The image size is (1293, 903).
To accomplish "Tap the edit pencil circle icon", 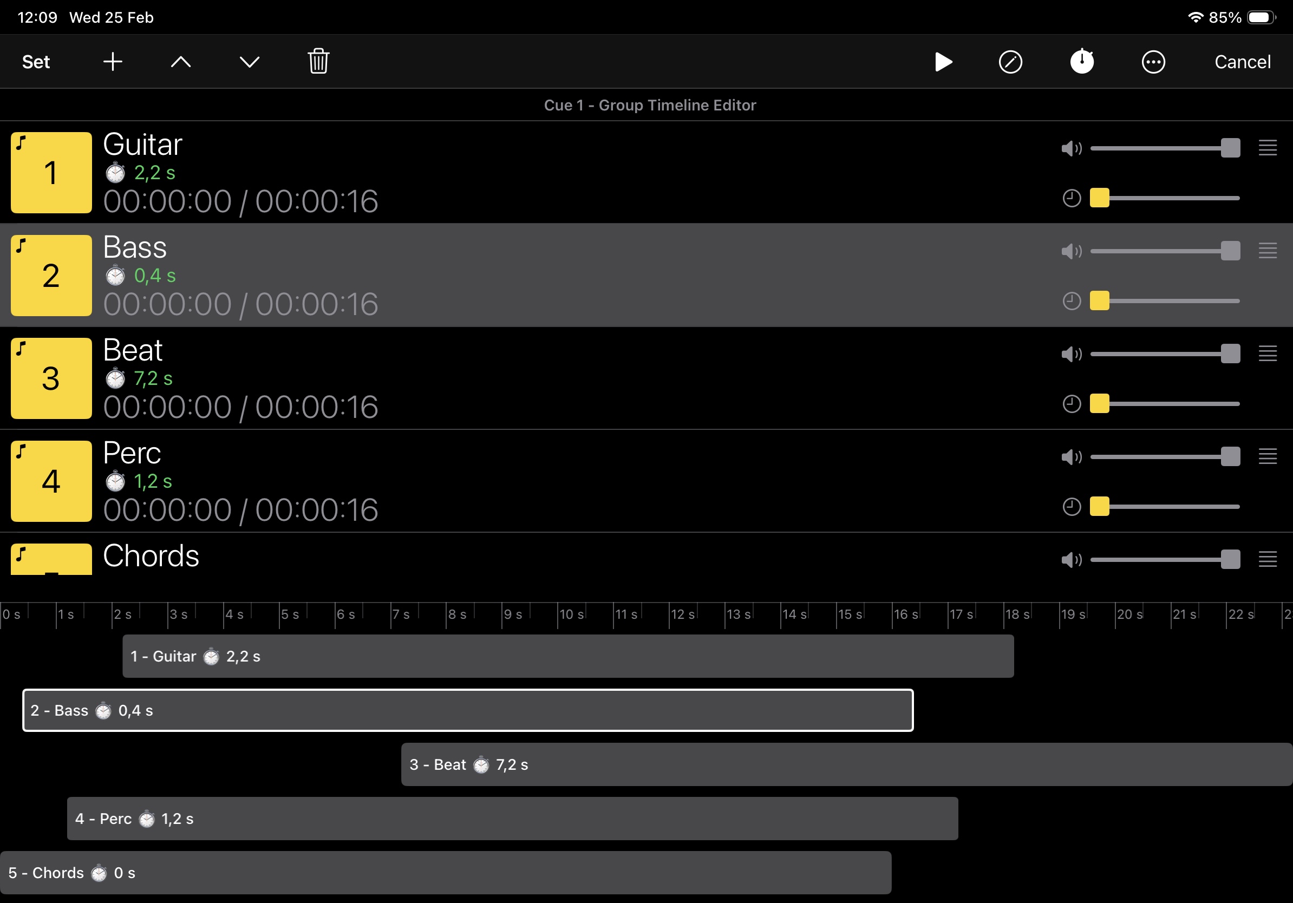I will [x=1010, y=62].
